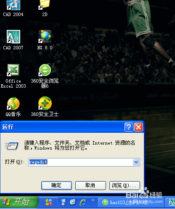Open the 开始 Start menu
This screenshot has width=175, height=209.
pos(19,202)
